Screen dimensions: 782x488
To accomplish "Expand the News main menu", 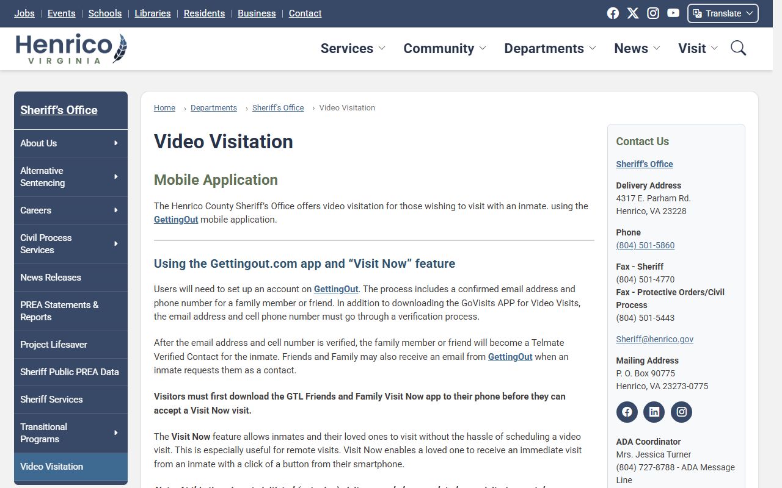I will [x=637, y=48].
